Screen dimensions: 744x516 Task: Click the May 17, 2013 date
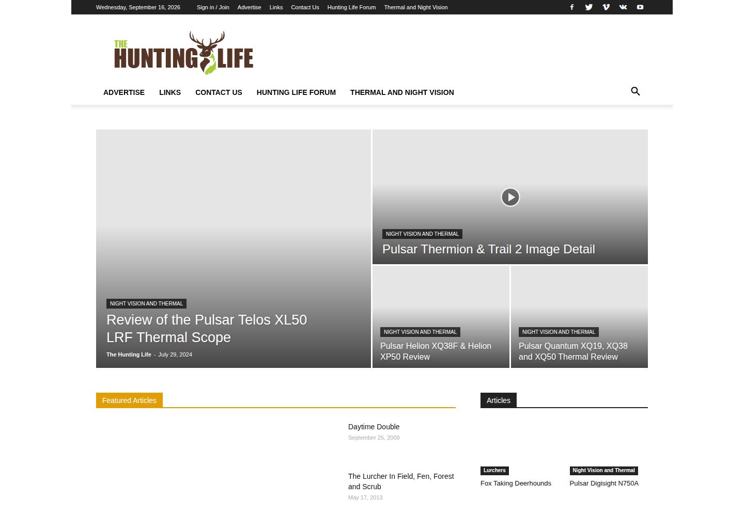pos(365,497)
